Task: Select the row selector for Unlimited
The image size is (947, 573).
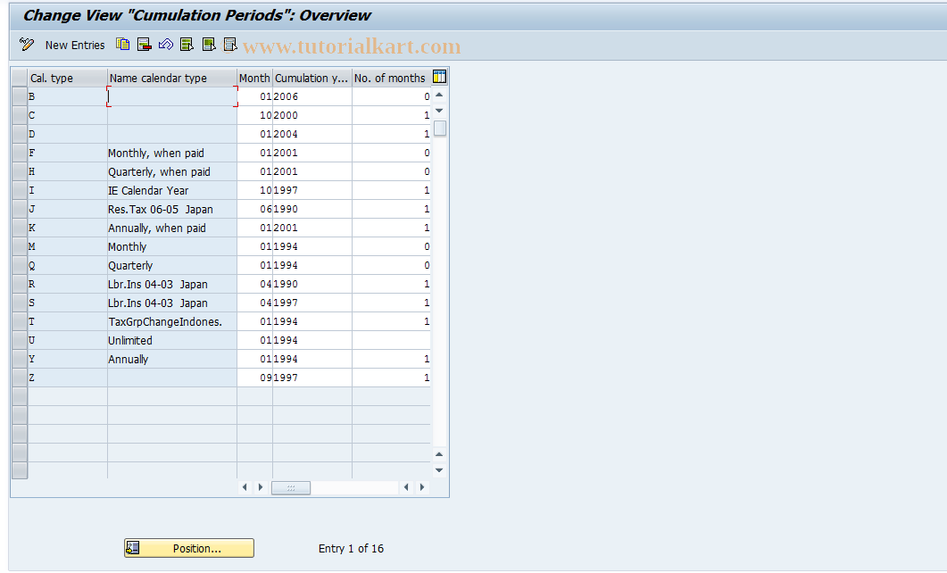Action: click(x=20, y=340)
